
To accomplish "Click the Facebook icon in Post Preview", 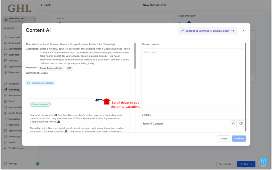I will tap(189, 23).
